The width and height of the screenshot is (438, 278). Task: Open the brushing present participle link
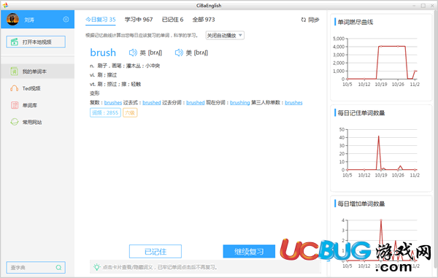240,102
